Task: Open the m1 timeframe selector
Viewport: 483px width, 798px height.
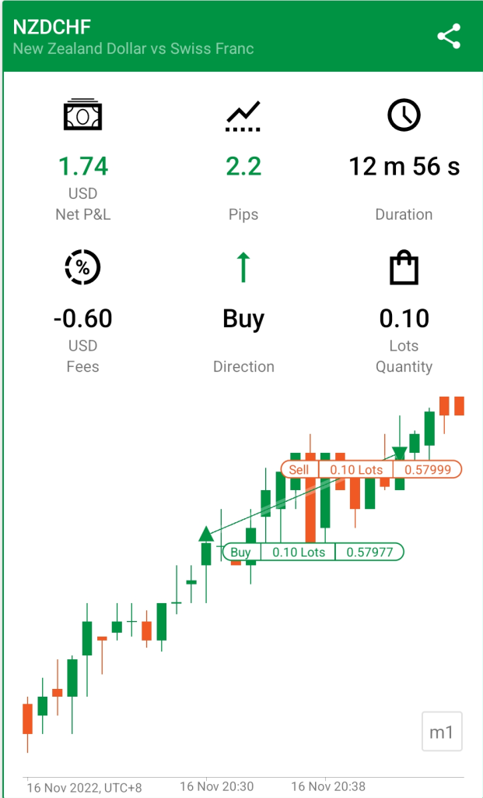Action: pos(442,731)
